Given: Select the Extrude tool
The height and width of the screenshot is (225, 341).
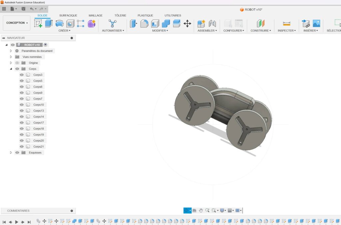Looking at the screenshot, I should [x=49, y=24].
